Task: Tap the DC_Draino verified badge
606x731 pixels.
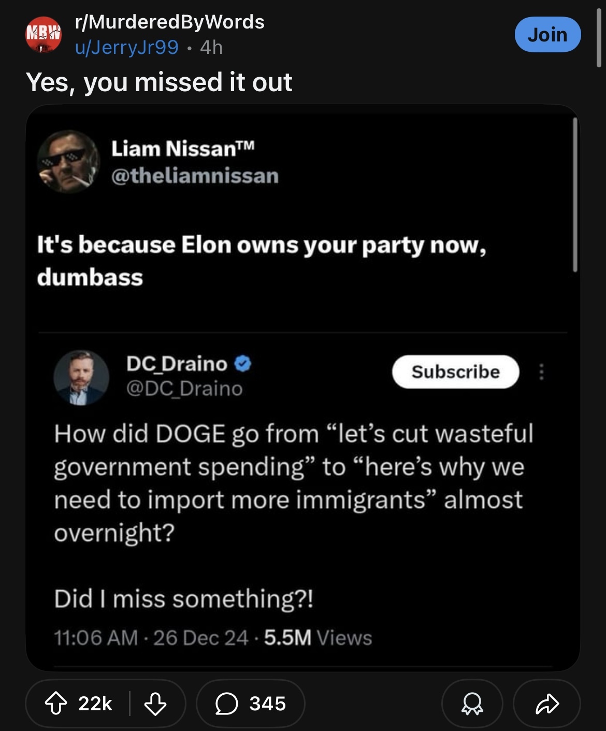Action: [x=243, y=364]
